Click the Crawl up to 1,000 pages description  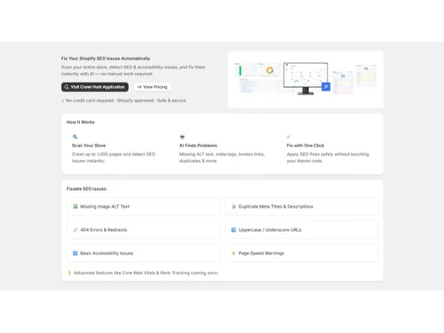(x=114, y=157)
